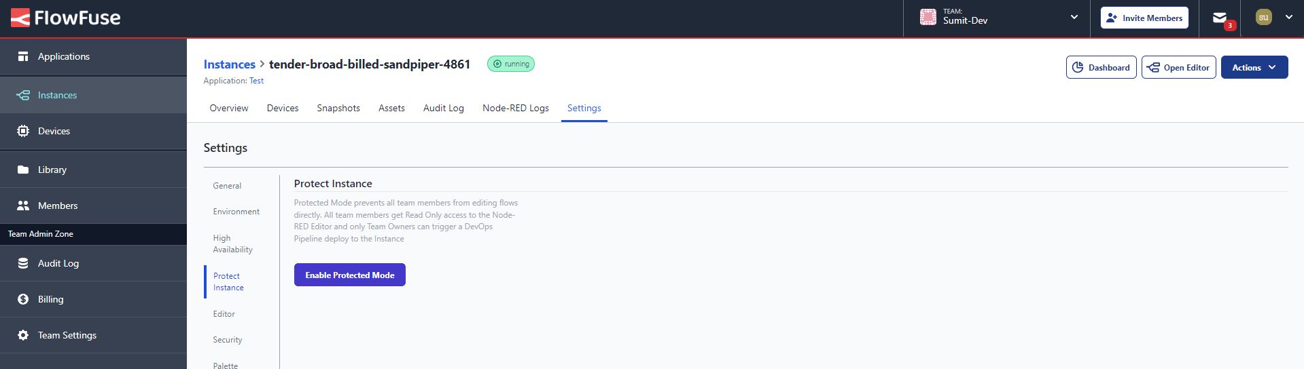Screen dimensions: 1304x369
Task: Open Editor settings section
Action: click(x=224, y=314)
